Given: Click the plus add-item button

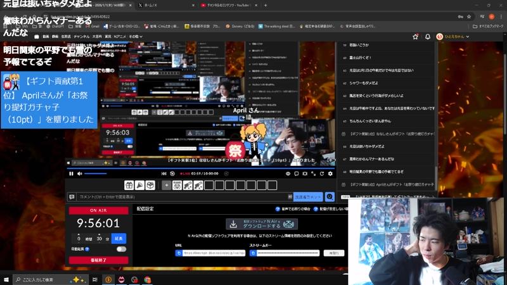Looking at the screenshot, I should point(166,186).
